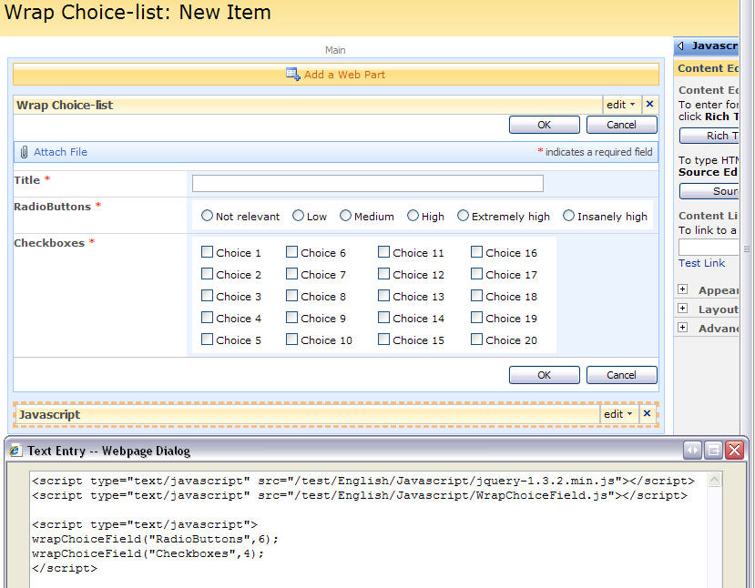The image size is (755, 588).
Task: Close the Javascript web part with X
Action: (648, 413)
